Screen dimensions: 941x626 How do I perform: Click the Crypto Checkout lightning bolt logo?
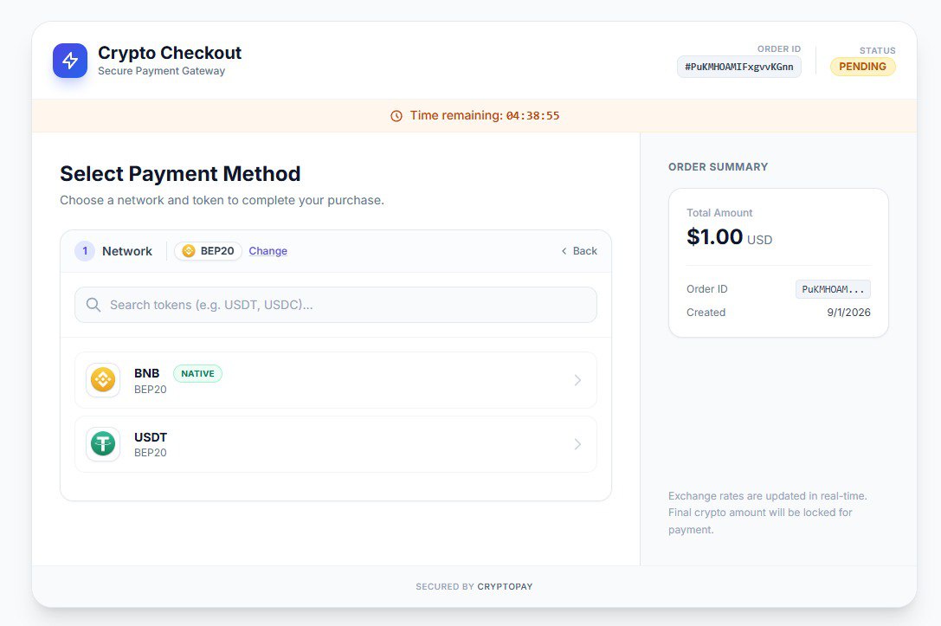coord(70,61)
